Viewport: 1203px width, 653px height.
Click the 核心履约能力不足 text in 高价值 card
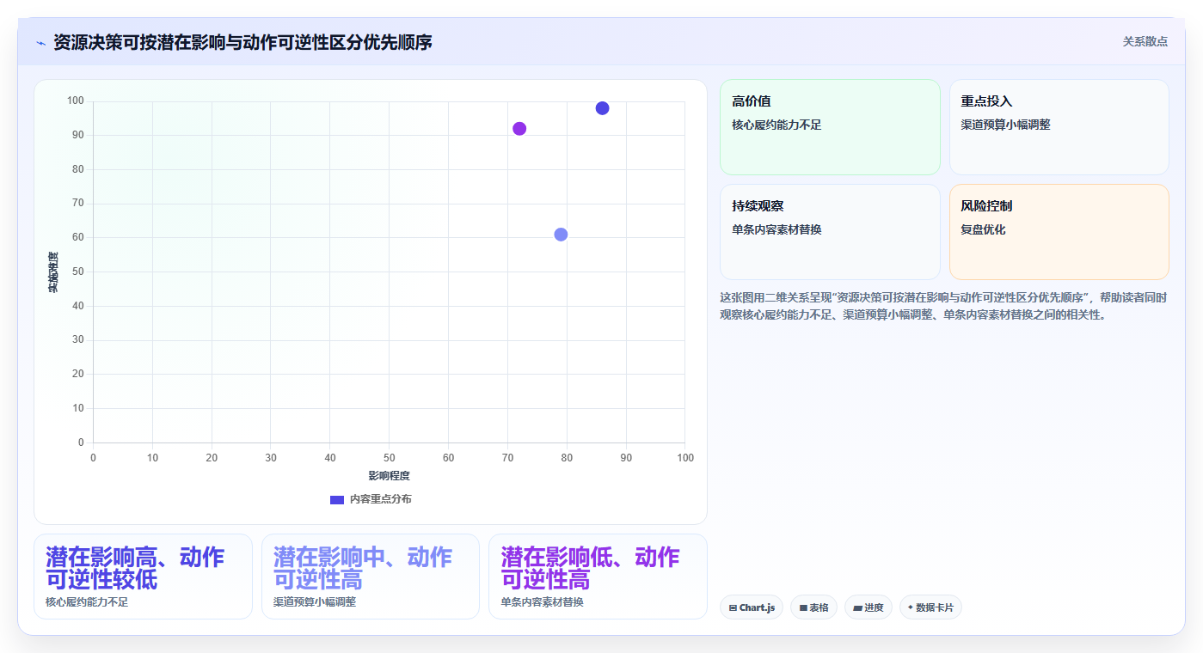click(776, 125)
